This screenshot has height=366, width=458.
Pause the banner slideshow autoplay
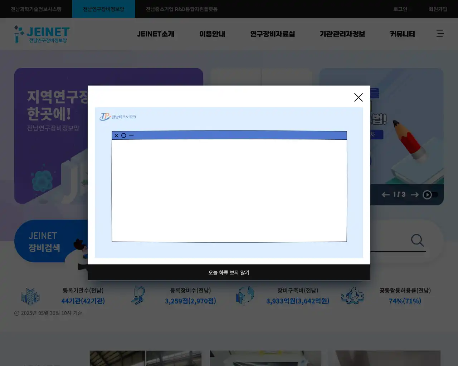click(x=428, y=194)
